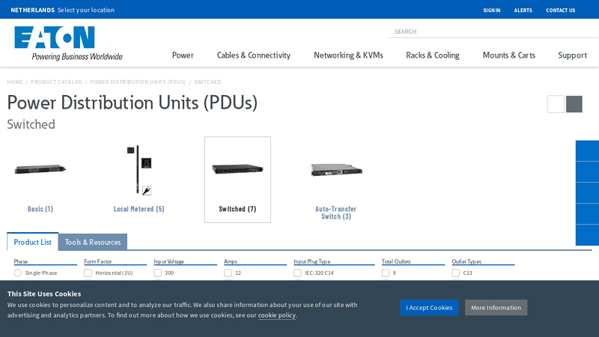Screen dimensions: 599x337
Task: Focus the Search input field
Action: pos(493,31)
